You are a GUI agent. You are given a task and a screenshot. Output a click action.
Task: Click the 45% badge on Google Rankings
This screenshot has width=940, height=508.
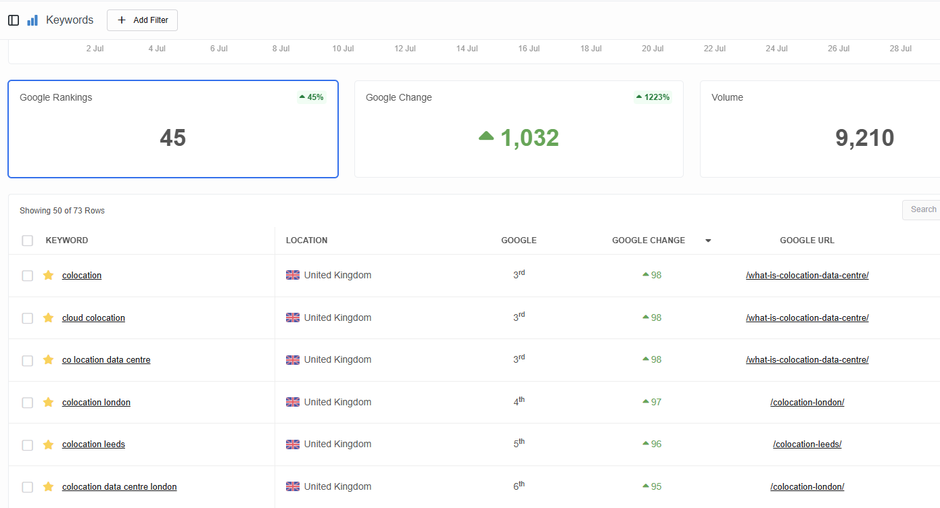(x=311, y=97)
